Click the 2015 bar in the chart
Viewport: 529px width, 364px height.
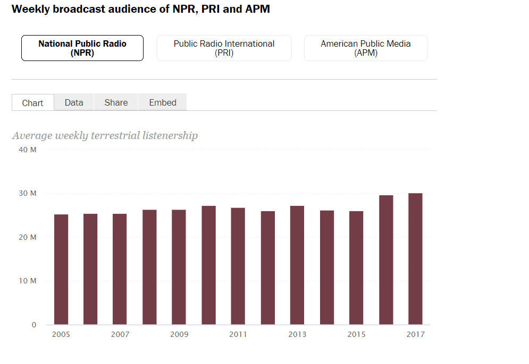[x=356, y=268]
